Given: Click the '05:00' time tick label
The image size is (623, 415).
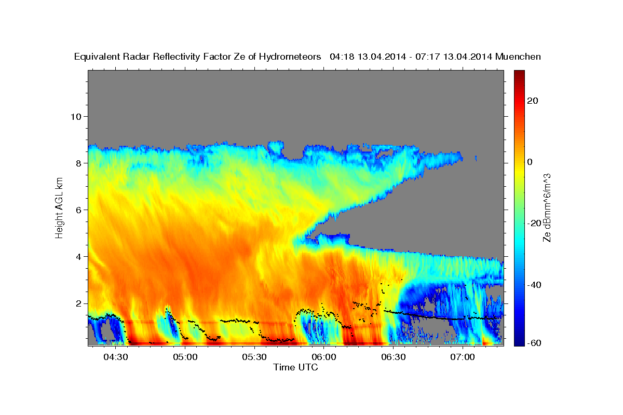Looking at the screenshot, I should click(x=185, y=357).
